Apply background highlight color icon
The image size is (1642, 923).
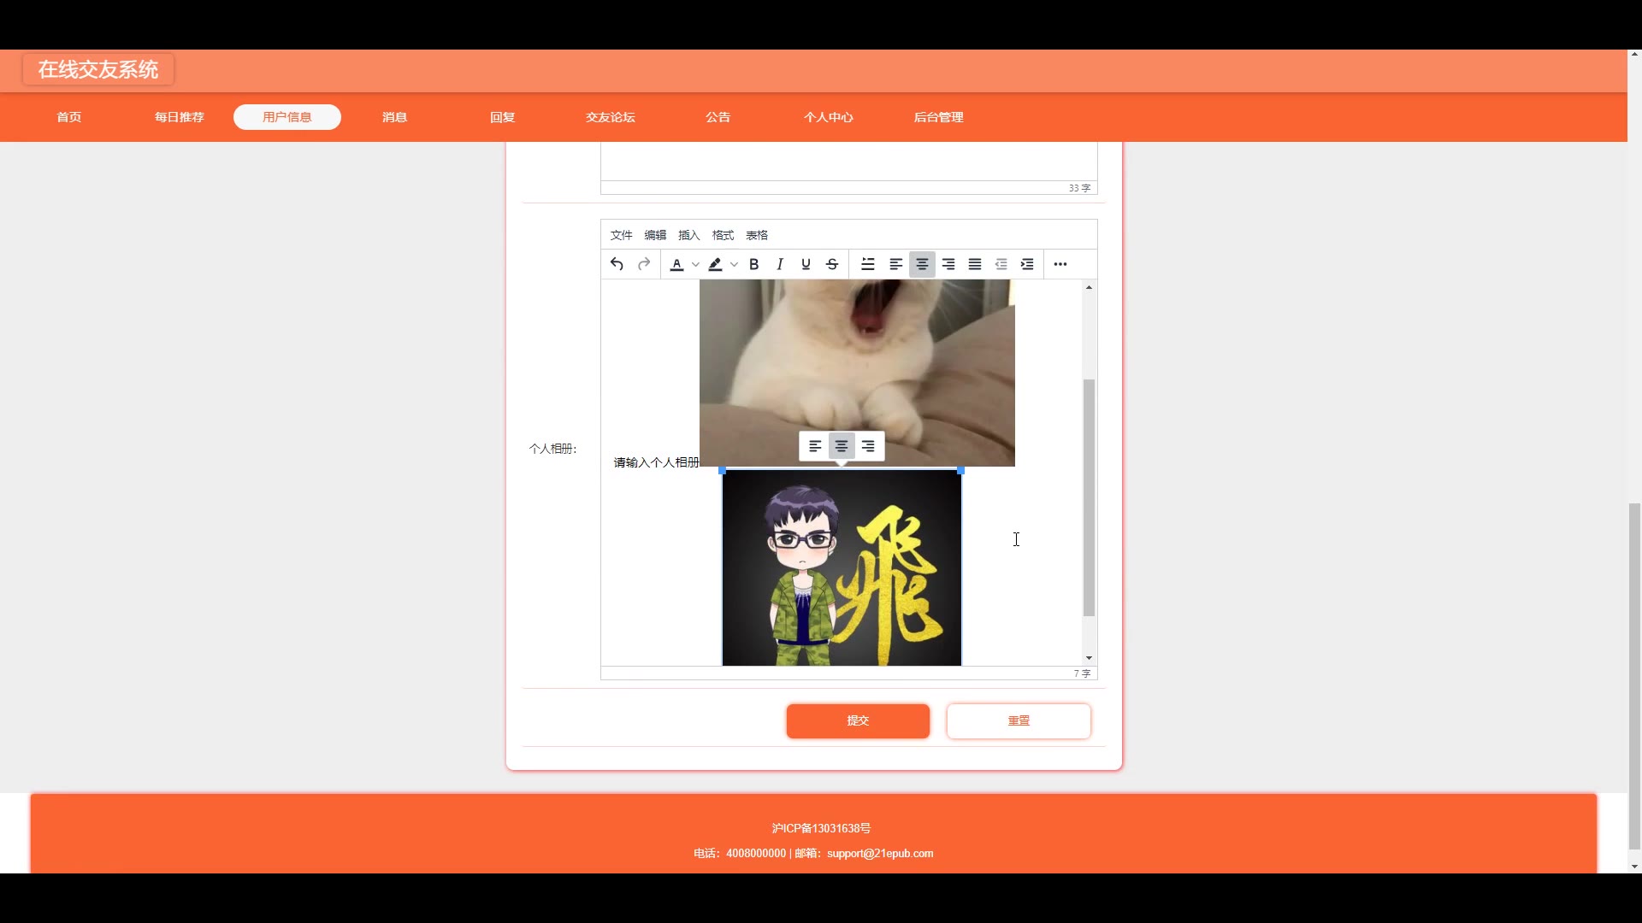pos(715,264)
